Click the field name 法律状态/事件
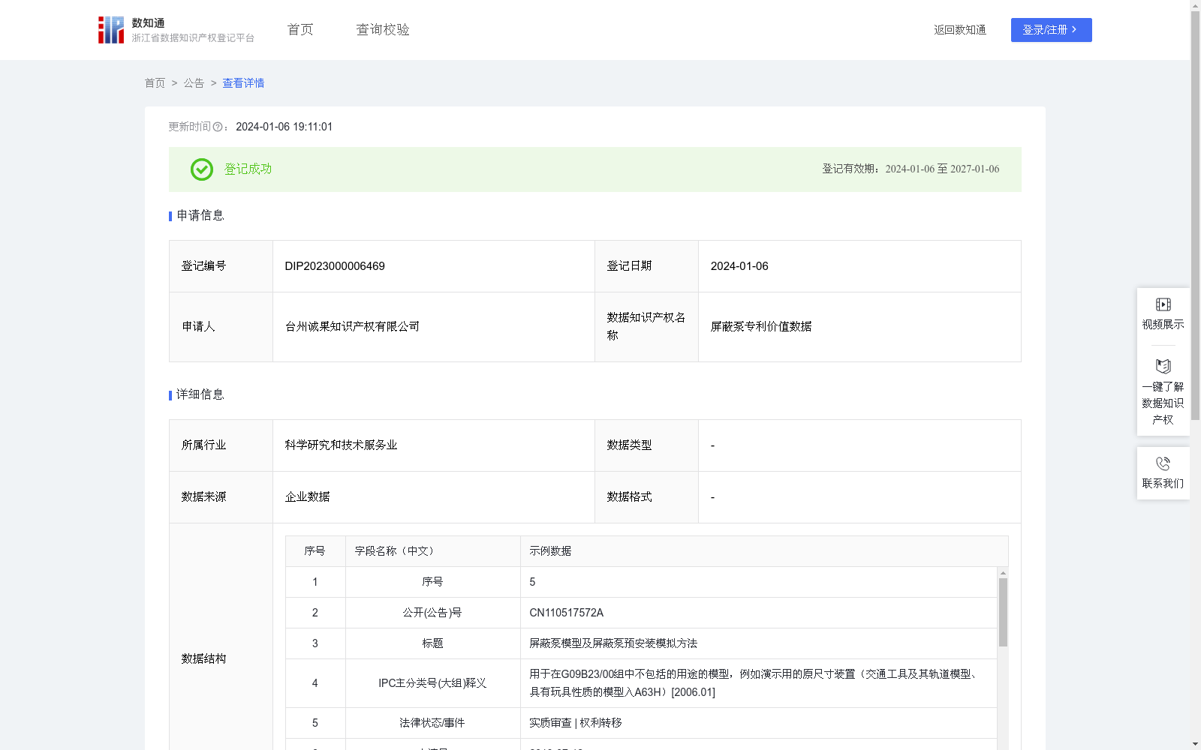1201x750 pixels. 432,723
